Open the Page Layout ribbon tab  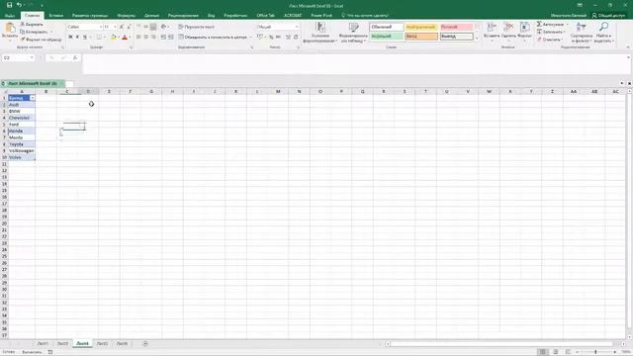click(x=90, y=16)
